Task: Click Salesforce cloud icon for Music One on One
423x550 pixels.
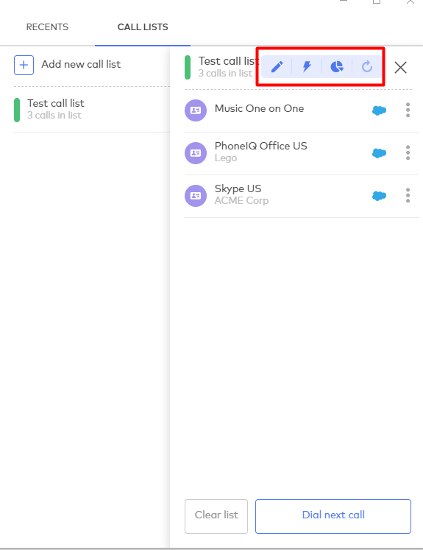Action: tap(379, 110)
